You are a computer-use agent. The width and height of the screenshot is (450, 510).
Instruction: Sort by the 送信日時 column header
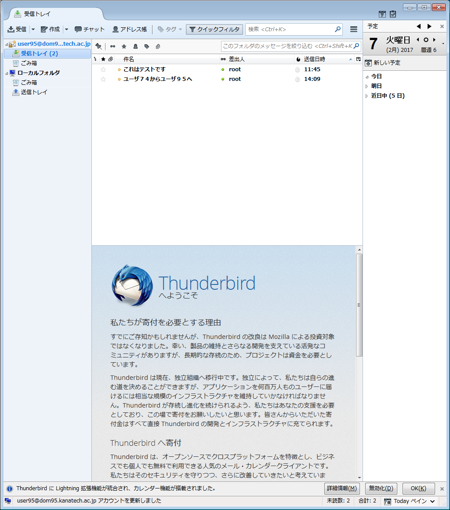[x=328, y=59]
